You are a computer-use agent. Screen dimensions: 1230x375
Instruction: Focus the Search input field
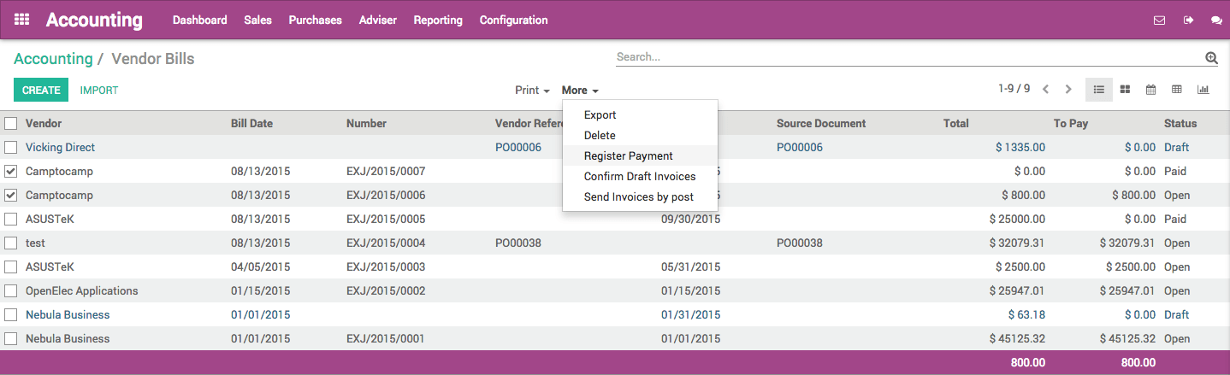coord(907,57)
